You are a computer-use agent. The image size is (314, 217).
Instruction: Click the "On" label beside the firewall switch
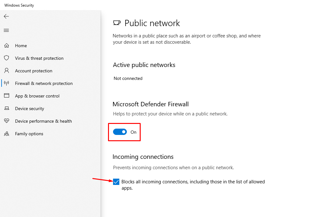coord(133,132)
